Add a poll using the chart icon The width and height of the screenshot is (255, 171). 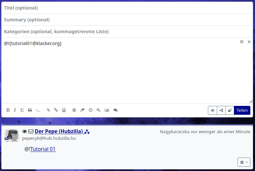click(x=107, y=110)
